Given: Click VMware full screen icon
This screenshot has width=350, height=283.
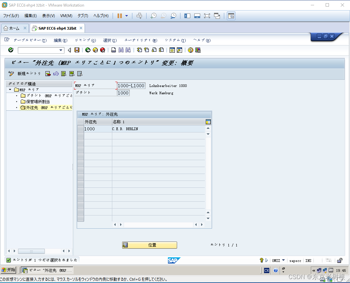Looking at the screenshot, I should pyautogui.click(x=207, y=15).
